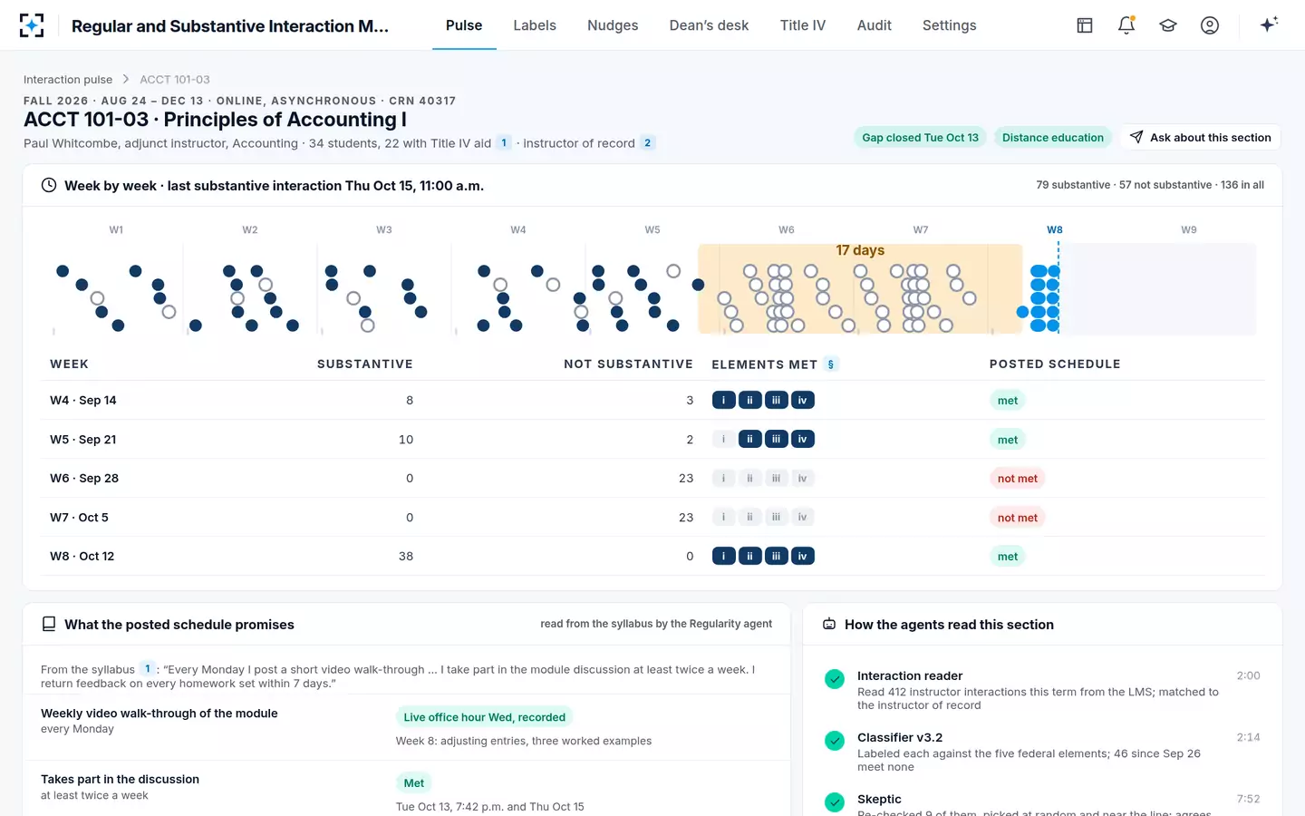Select the W7 · Oct 5 row label

(79, 518)
